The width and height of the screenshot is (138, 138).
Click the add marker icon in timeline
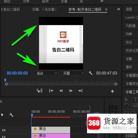click(2, 115)
